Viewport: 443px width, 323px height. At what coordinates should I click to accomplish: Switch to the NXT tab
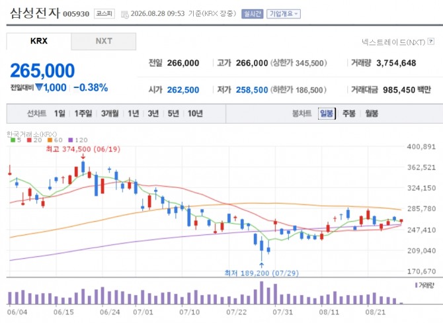point(103,41)
